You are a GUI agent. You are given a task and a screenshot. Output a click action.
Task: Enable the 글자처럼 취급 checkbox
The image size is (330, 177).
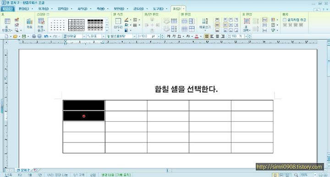tap(285, 20)
